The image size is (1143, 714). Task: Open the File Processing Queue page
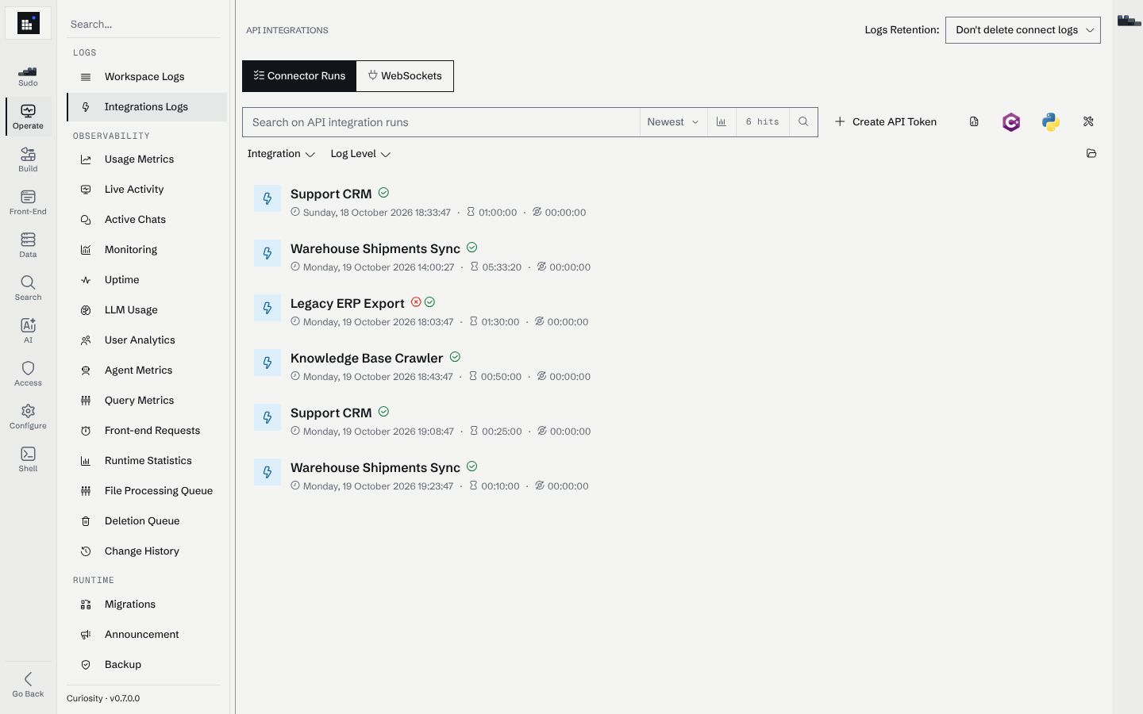(147, 491)
